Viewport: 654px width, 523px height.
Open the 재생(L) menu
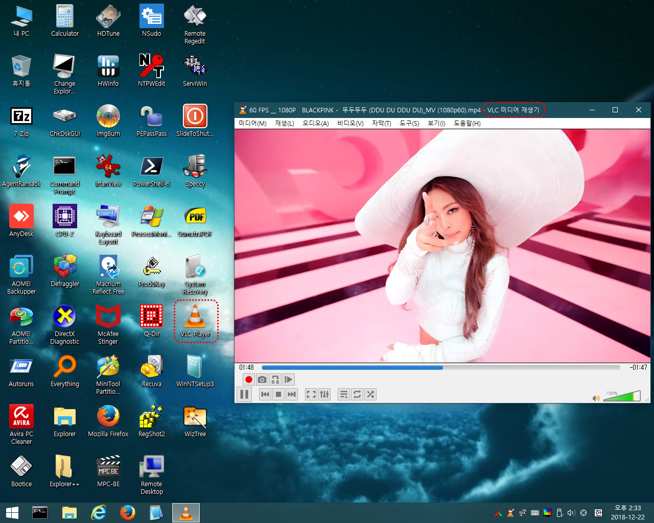[x=285, y=123]
